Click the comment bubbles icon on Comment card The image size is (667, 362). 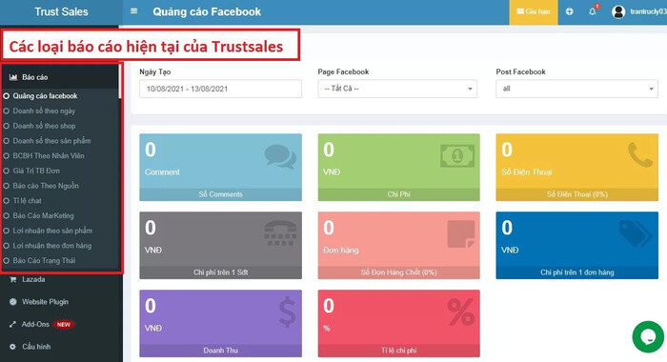click(x=280, y=156)
